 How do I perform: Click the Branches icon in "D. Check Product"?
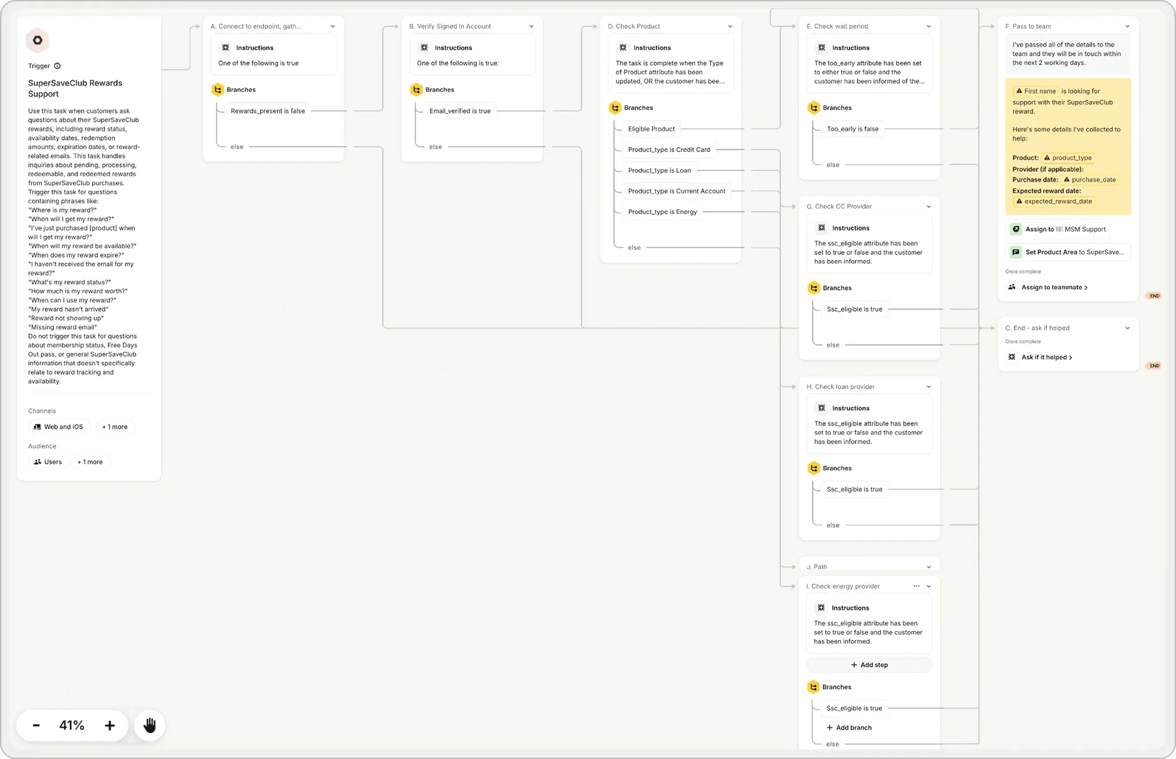pyautogui.click(x=614, y=107)
